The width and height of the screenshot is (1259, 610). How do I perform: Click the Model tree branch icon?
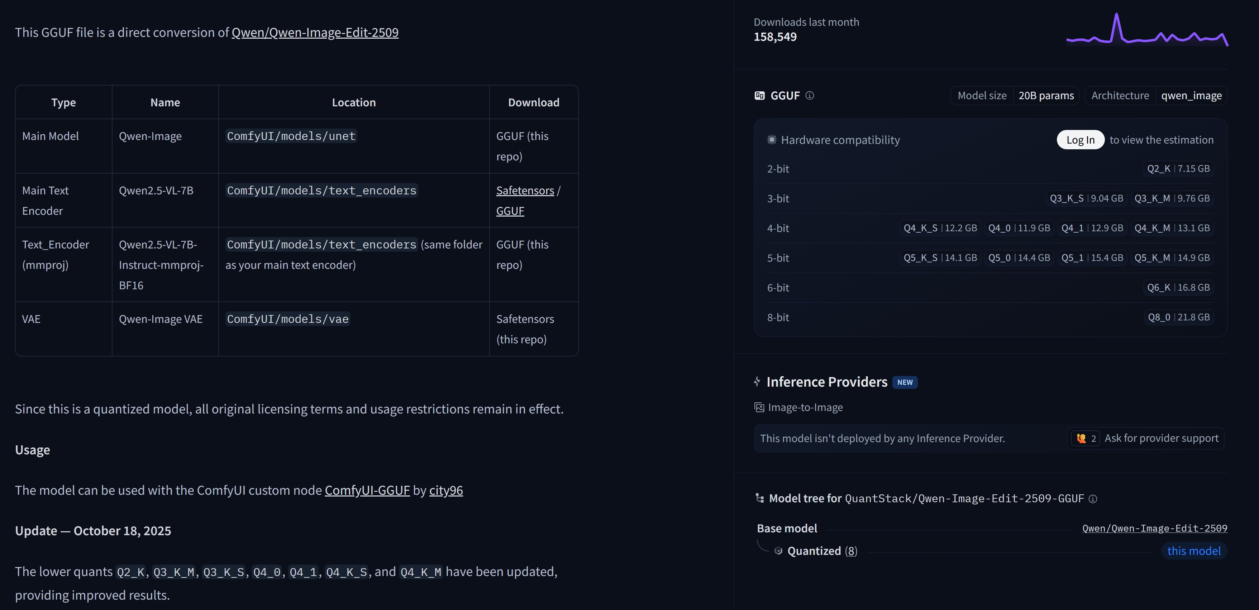(x=759, y=498)
